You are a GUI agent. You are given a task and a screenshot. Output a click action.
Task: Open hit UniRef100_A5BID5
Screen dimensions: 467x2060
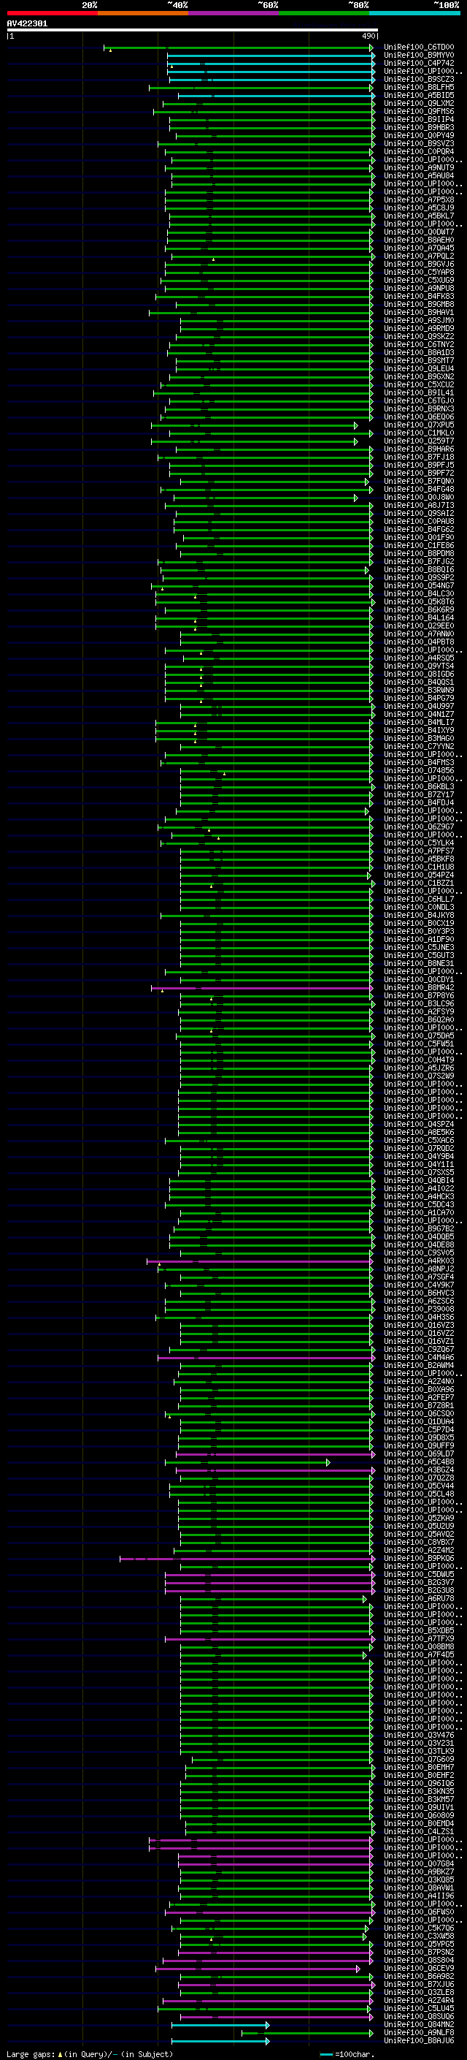[418, 95]
